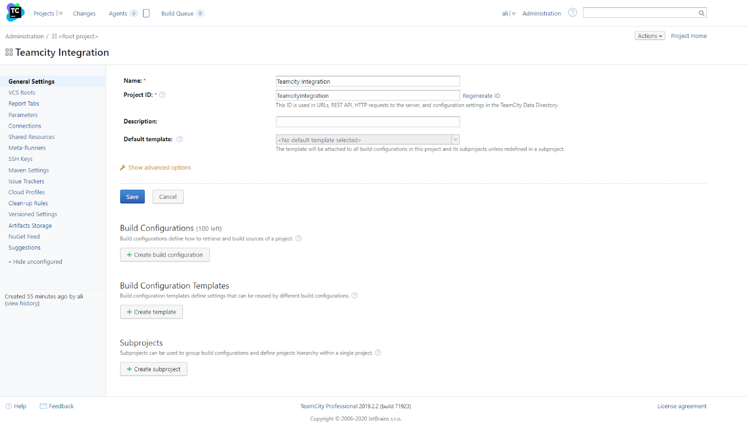
Task: Open the help question-mark icon in top bar
Action: point(572,13)
